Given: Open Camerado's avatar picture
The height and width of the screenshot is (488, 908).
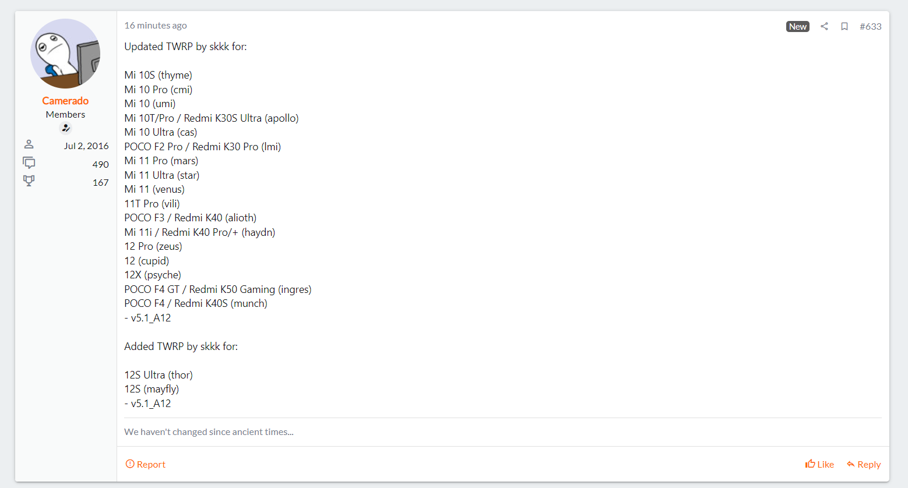Looking at the screenshot, I should [65, 54].
